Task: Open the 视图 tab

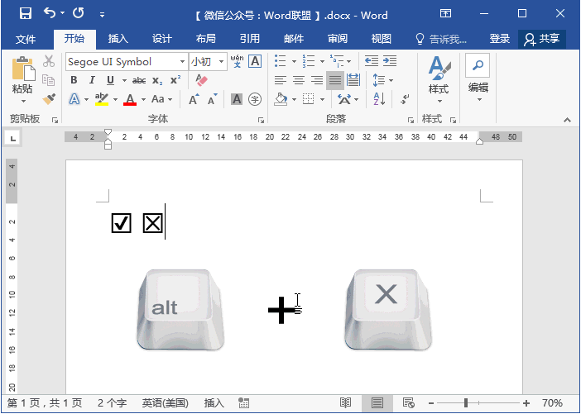Action: 382,39
